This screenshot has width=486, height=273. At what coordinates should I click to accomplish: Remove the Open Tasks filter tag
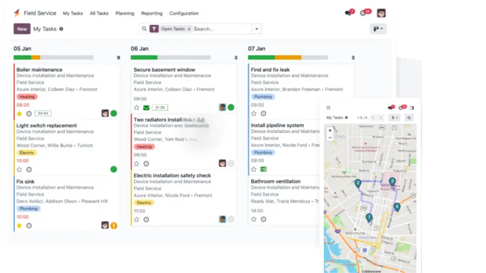click(189, 29)
